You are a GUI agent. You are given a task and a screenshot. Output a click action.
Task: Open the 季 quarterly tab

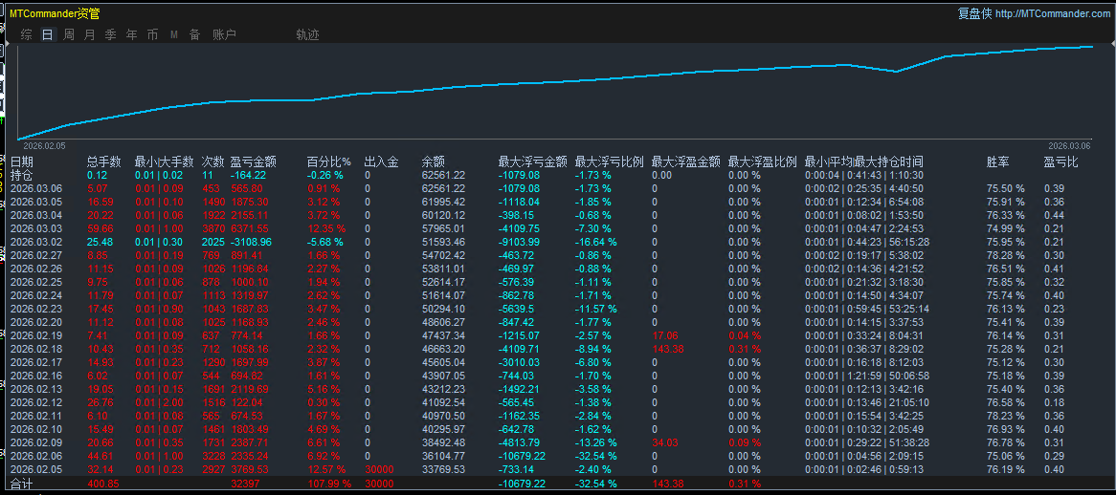click(x=110, y=34)
